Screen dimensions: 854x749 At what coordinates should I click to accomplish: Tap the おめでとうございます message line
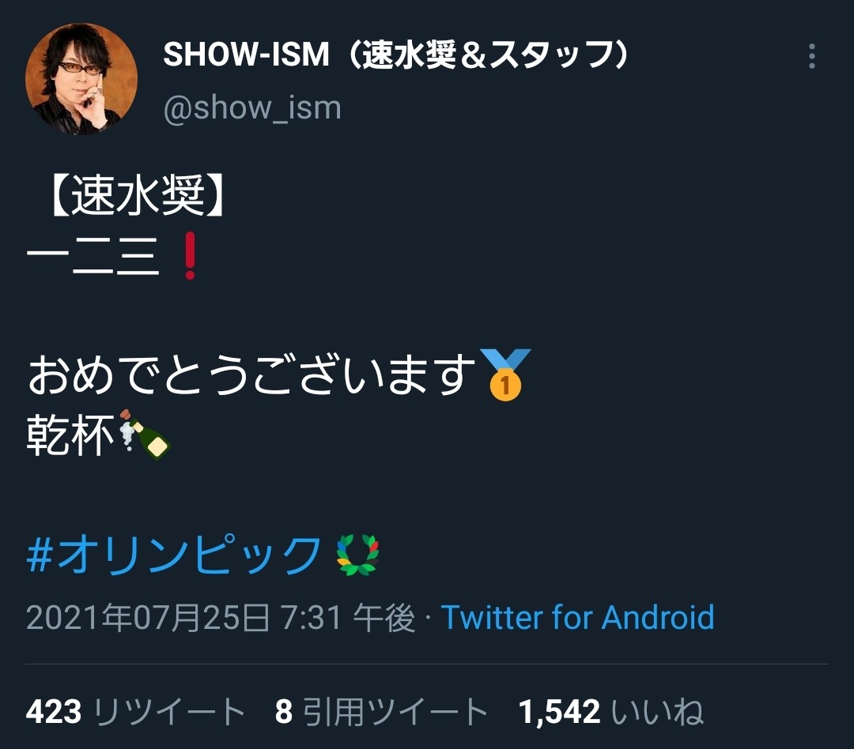click(x=251, y=374)
